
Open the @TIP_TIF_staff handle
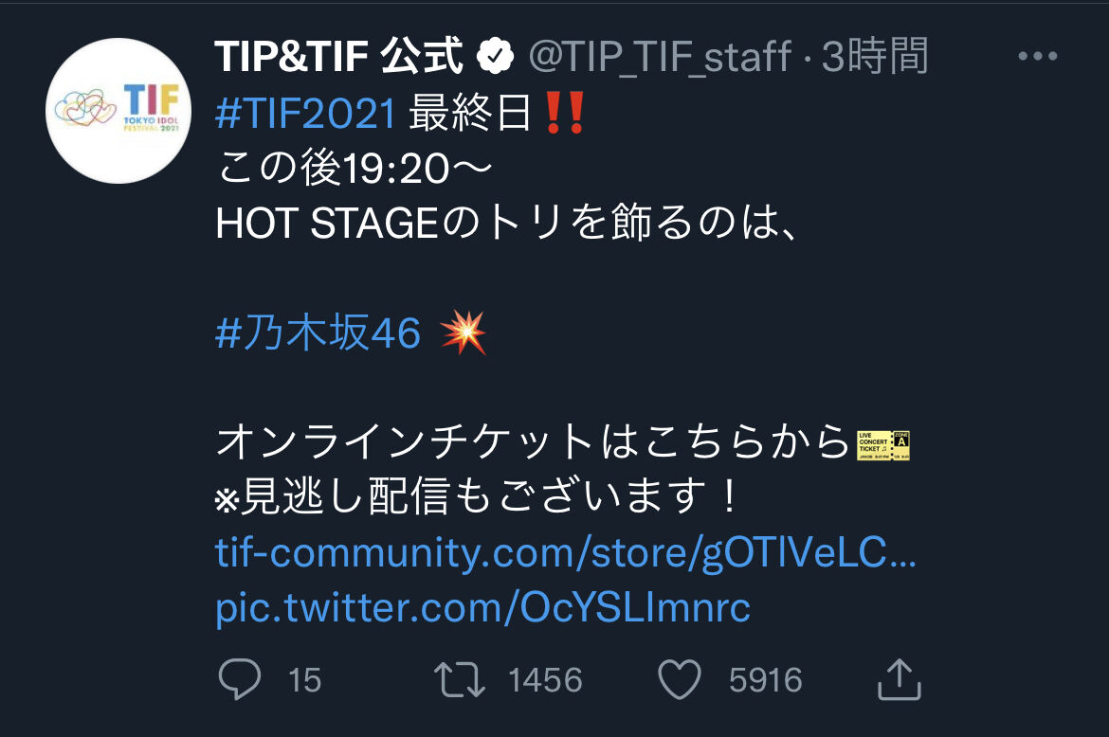pyautogui.click(x=659, y=57)
